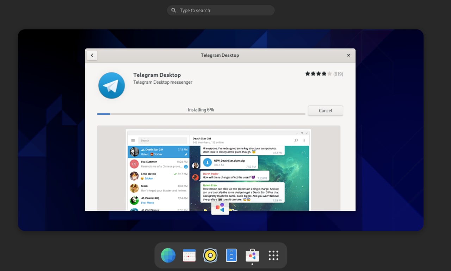This screenshot has height=271, width=451.
Task: Click the Lena Oxton chat in the screenshot
Action: (159, 176)
